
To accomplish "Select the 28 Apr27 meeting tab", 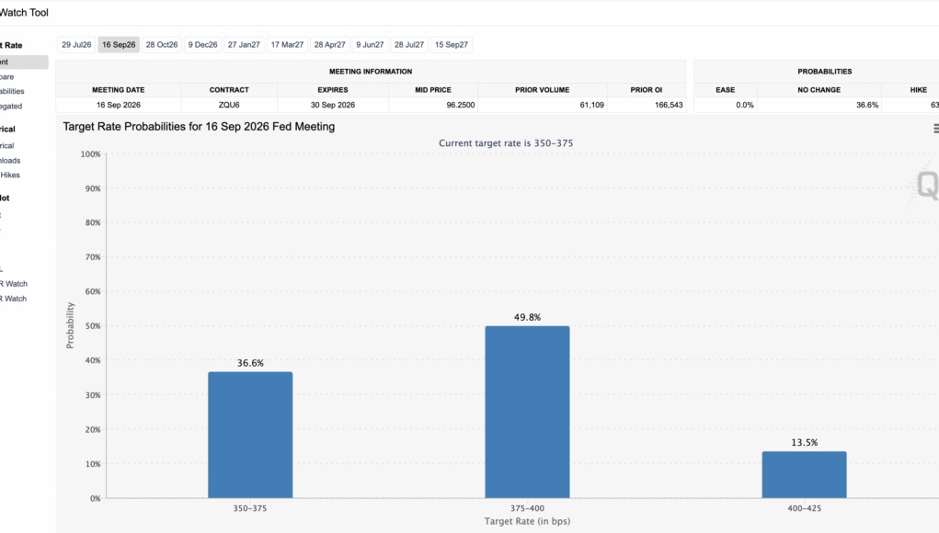I will coord(329,45).
